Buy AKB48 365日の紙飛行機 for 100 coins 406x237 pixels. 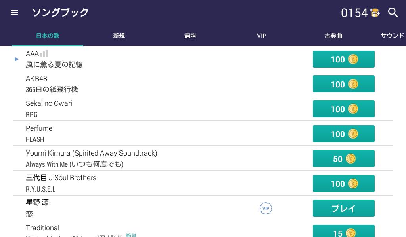(344, 84)
